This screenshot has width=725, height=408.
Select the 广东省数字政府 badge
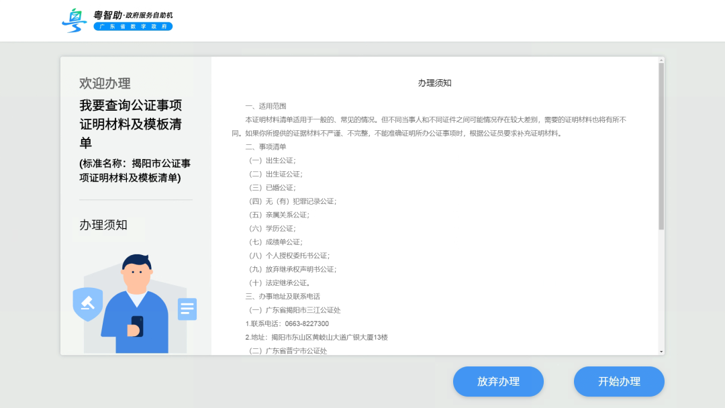(x=133, y=27)
